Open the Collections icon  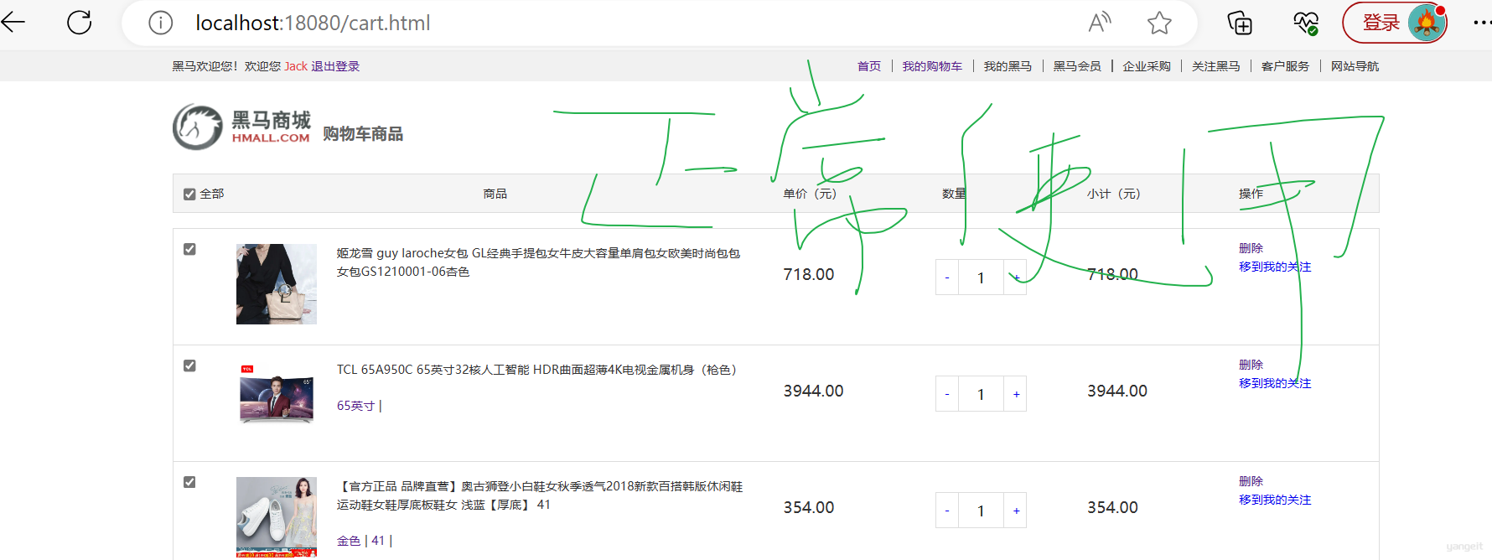1239,23
